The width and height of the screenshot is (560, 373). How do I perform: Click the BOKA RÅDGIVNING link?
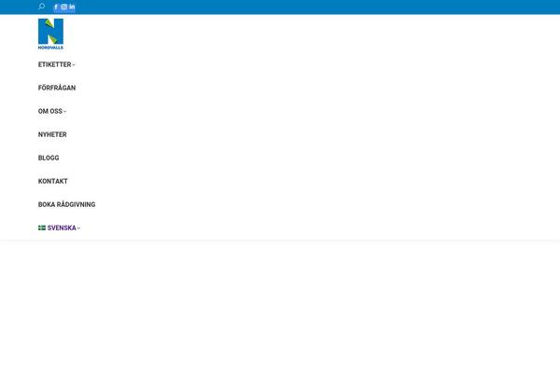(67, 204)
